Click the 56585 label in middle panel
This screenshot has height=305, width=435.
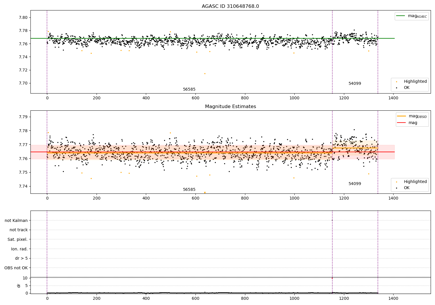click(x=189, y=189)
